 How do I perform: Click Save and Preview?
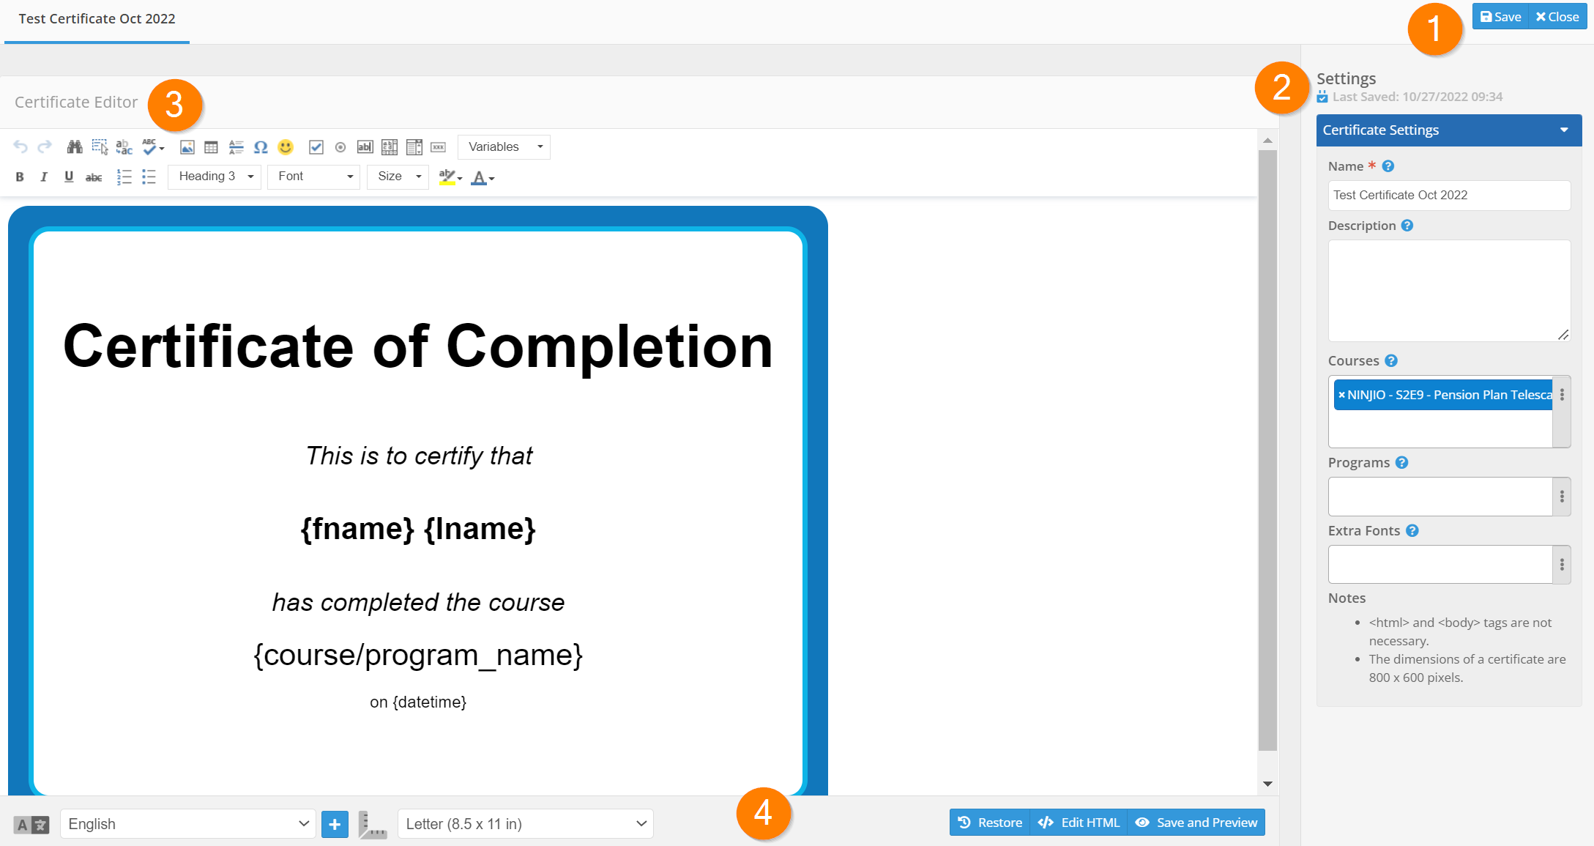pos(1196,823)
